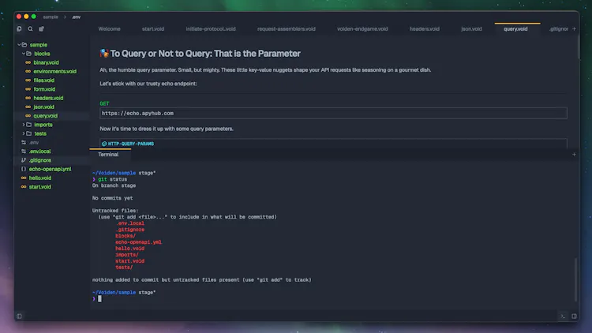Switch to the json.void tab
Screen dimensions: 592x333
tap(471, 28)
